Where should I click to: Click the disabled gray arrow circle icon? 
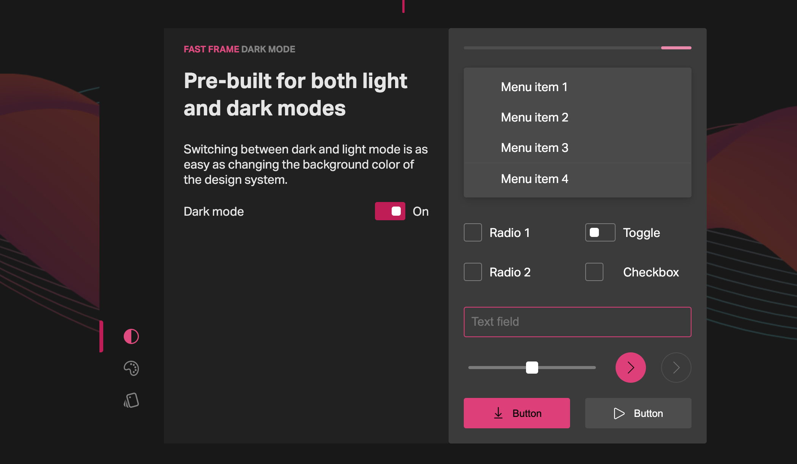676,367
